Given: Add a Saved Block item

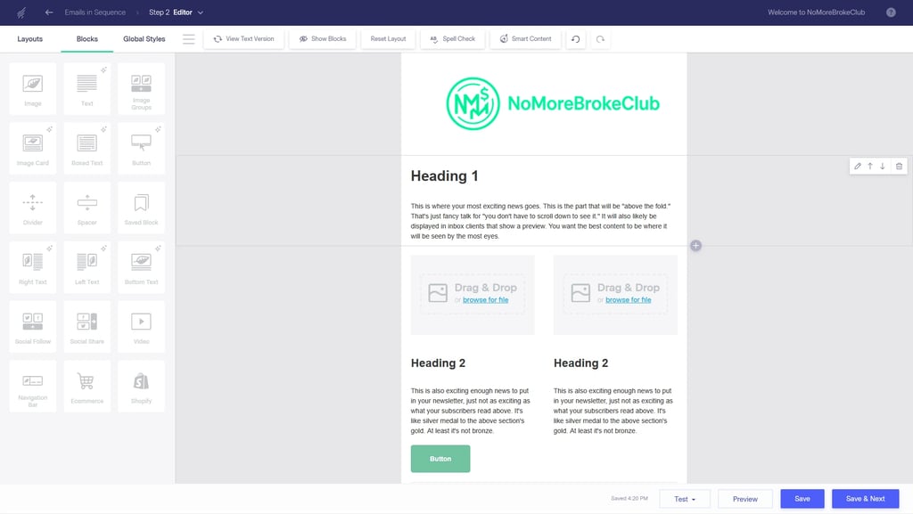Looking at the screenshot, I should [141, 208].
